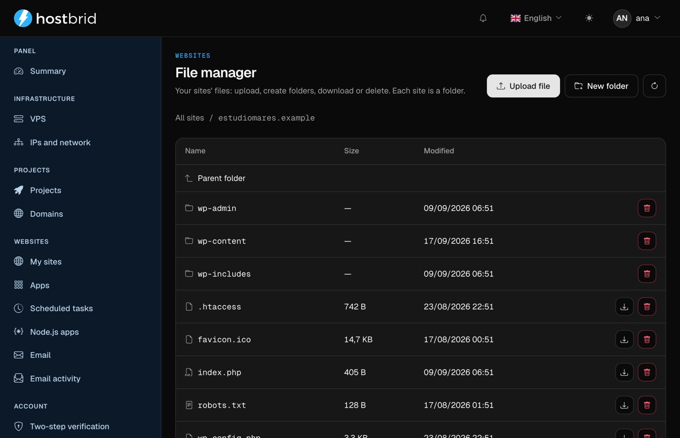This screenshot has width=680, height=438.
Task: Open the Apps page
Action: click(x=39, y=285)
